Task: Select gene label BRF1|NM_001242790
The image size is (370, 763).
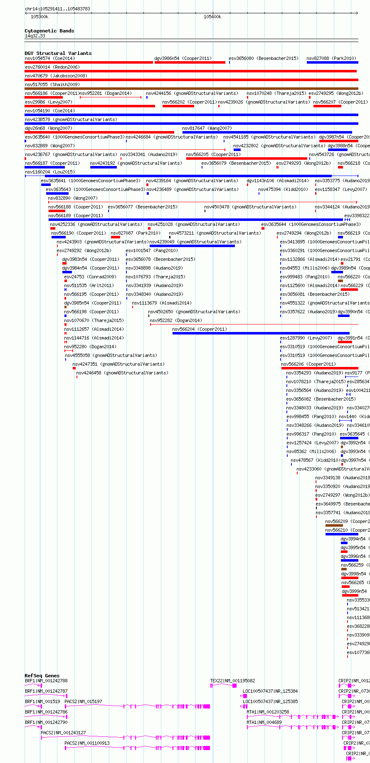Action: click(46, 722)
